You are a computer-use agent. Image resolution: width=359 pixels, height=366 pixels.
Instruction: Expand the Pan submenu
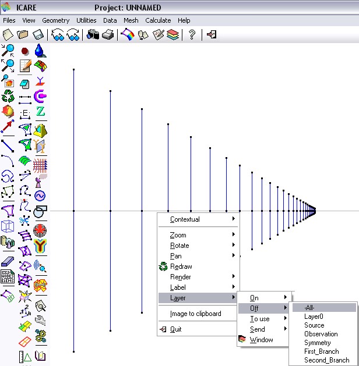pos(198,256)
